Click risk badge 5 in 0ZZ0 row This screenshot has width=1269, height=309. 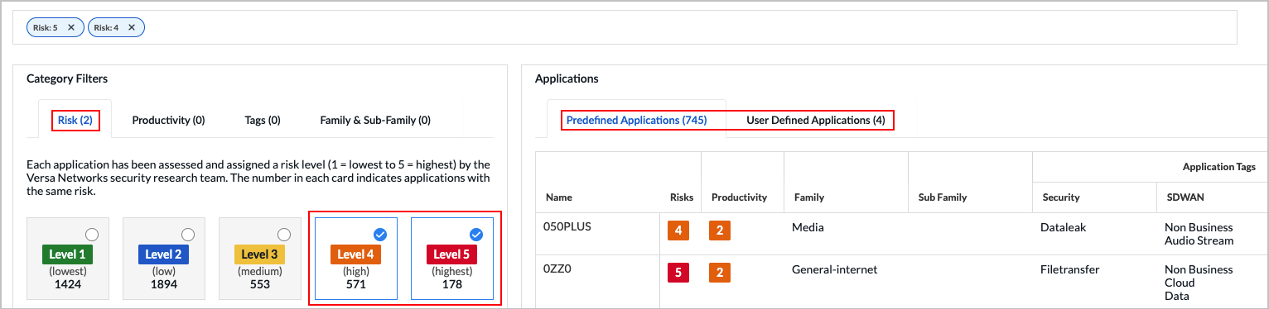pyautogui.click(x=678, y=273)
